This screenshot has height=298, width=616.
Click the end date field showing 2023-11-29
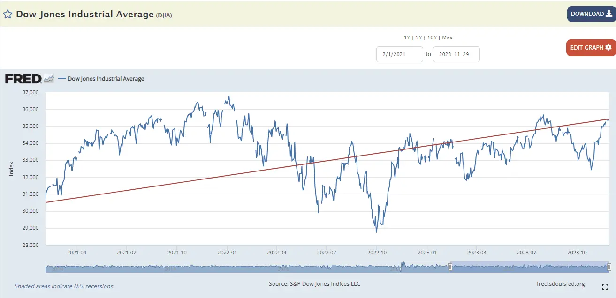(456, 54)
